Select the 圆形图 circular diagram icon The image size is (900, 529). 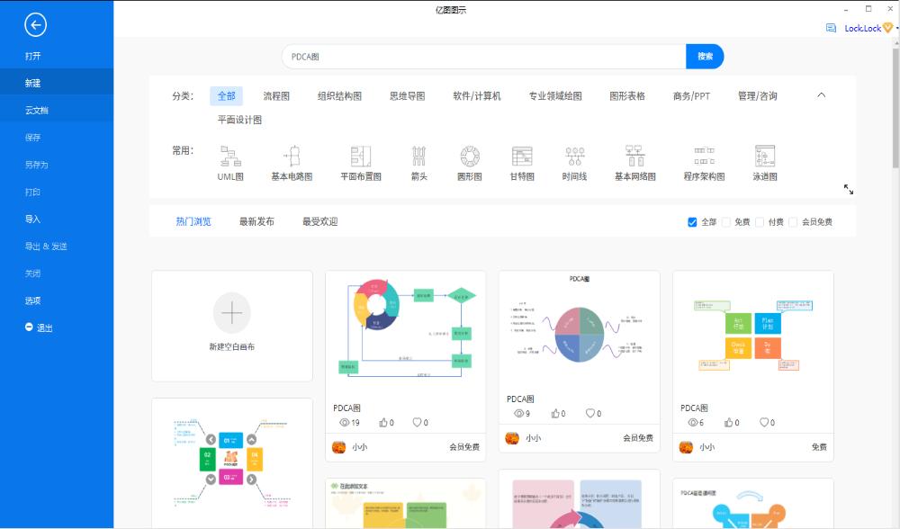pos(470,160)
